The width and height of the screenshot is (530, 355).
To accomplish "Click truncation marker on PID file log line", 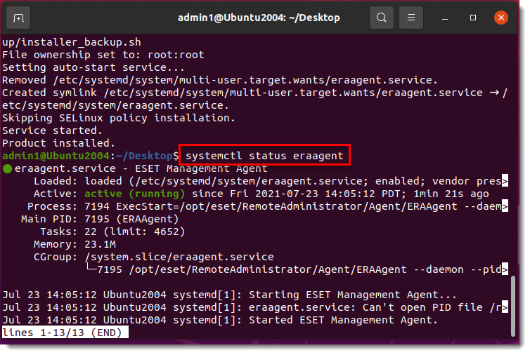I will 505,307.
